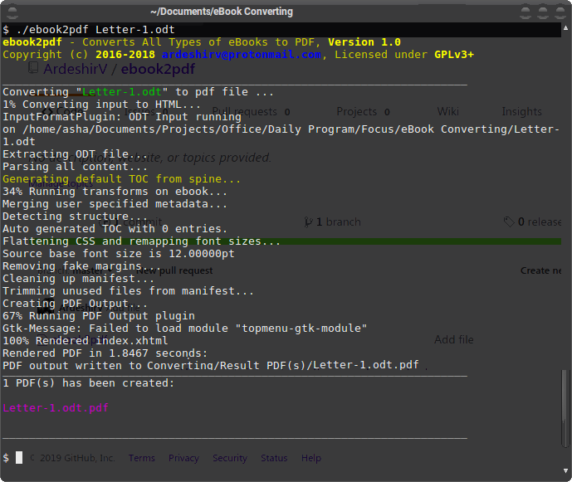This screenshot has height=482, width=572.
Task: Close the terminal using the rightmost title bar button
Action: pyautogui.click(x=560, y=12)
